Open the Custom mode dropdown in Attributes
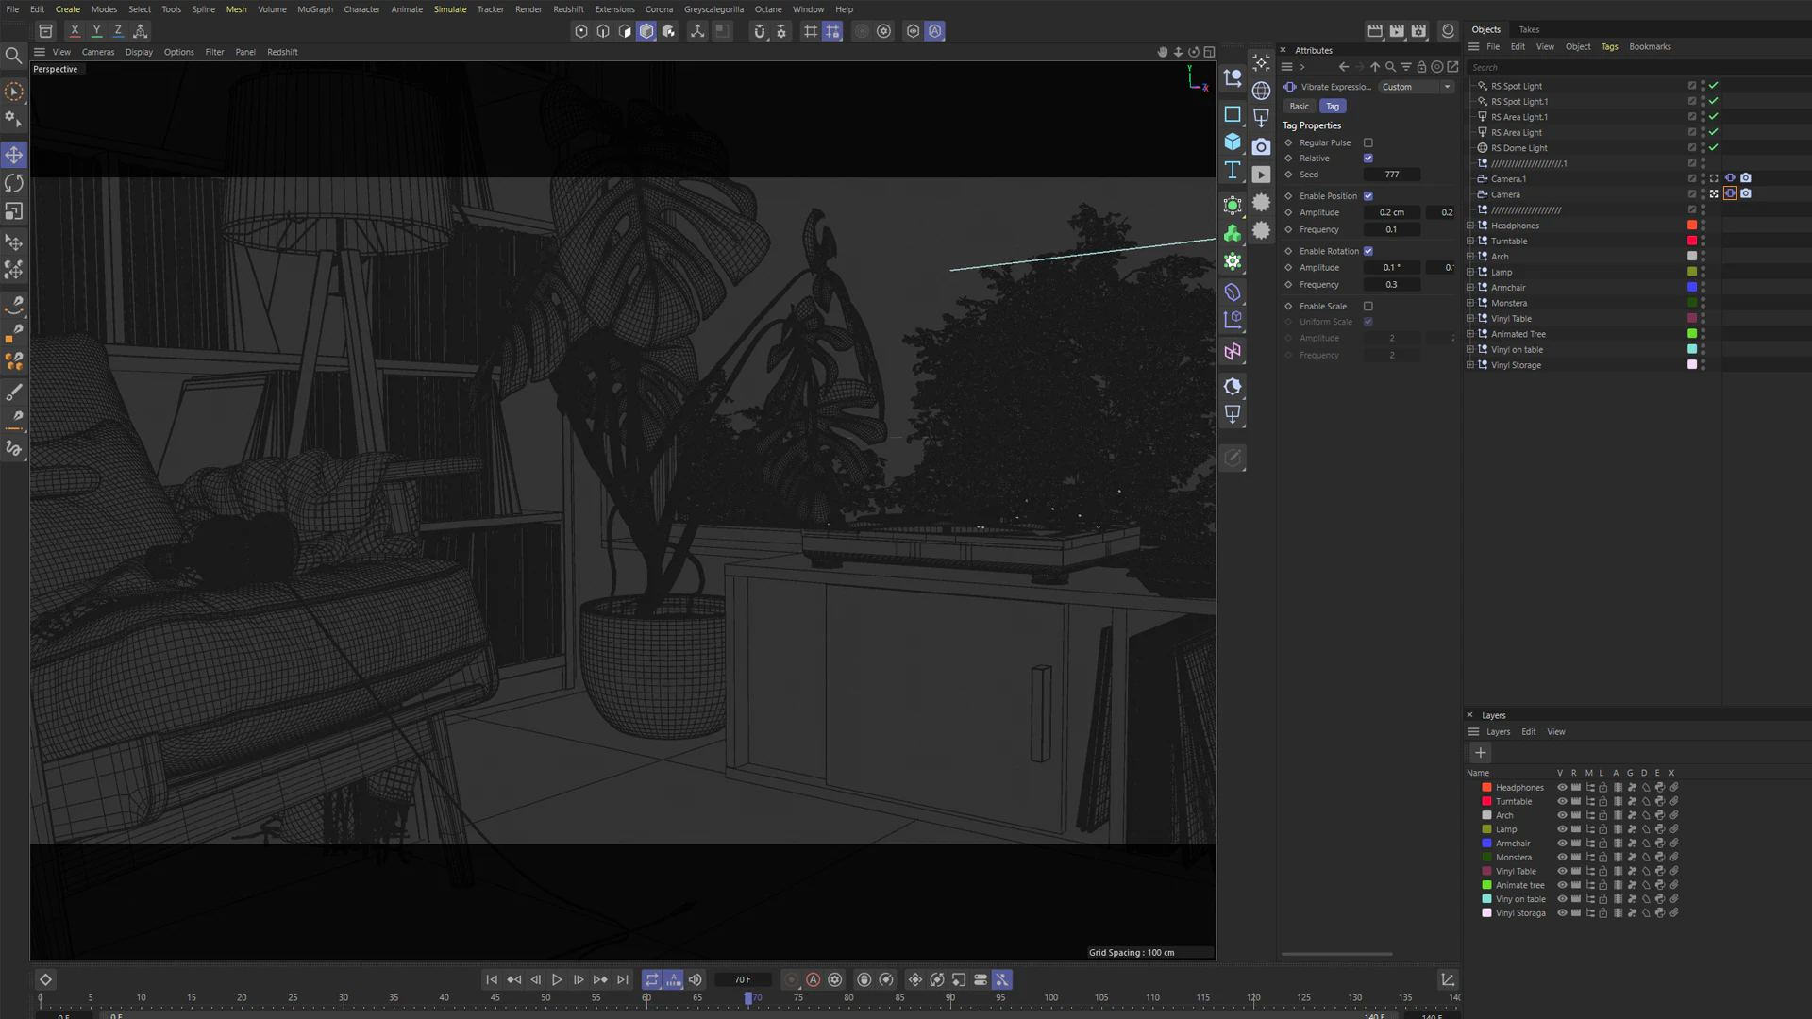 point(1417,87)
